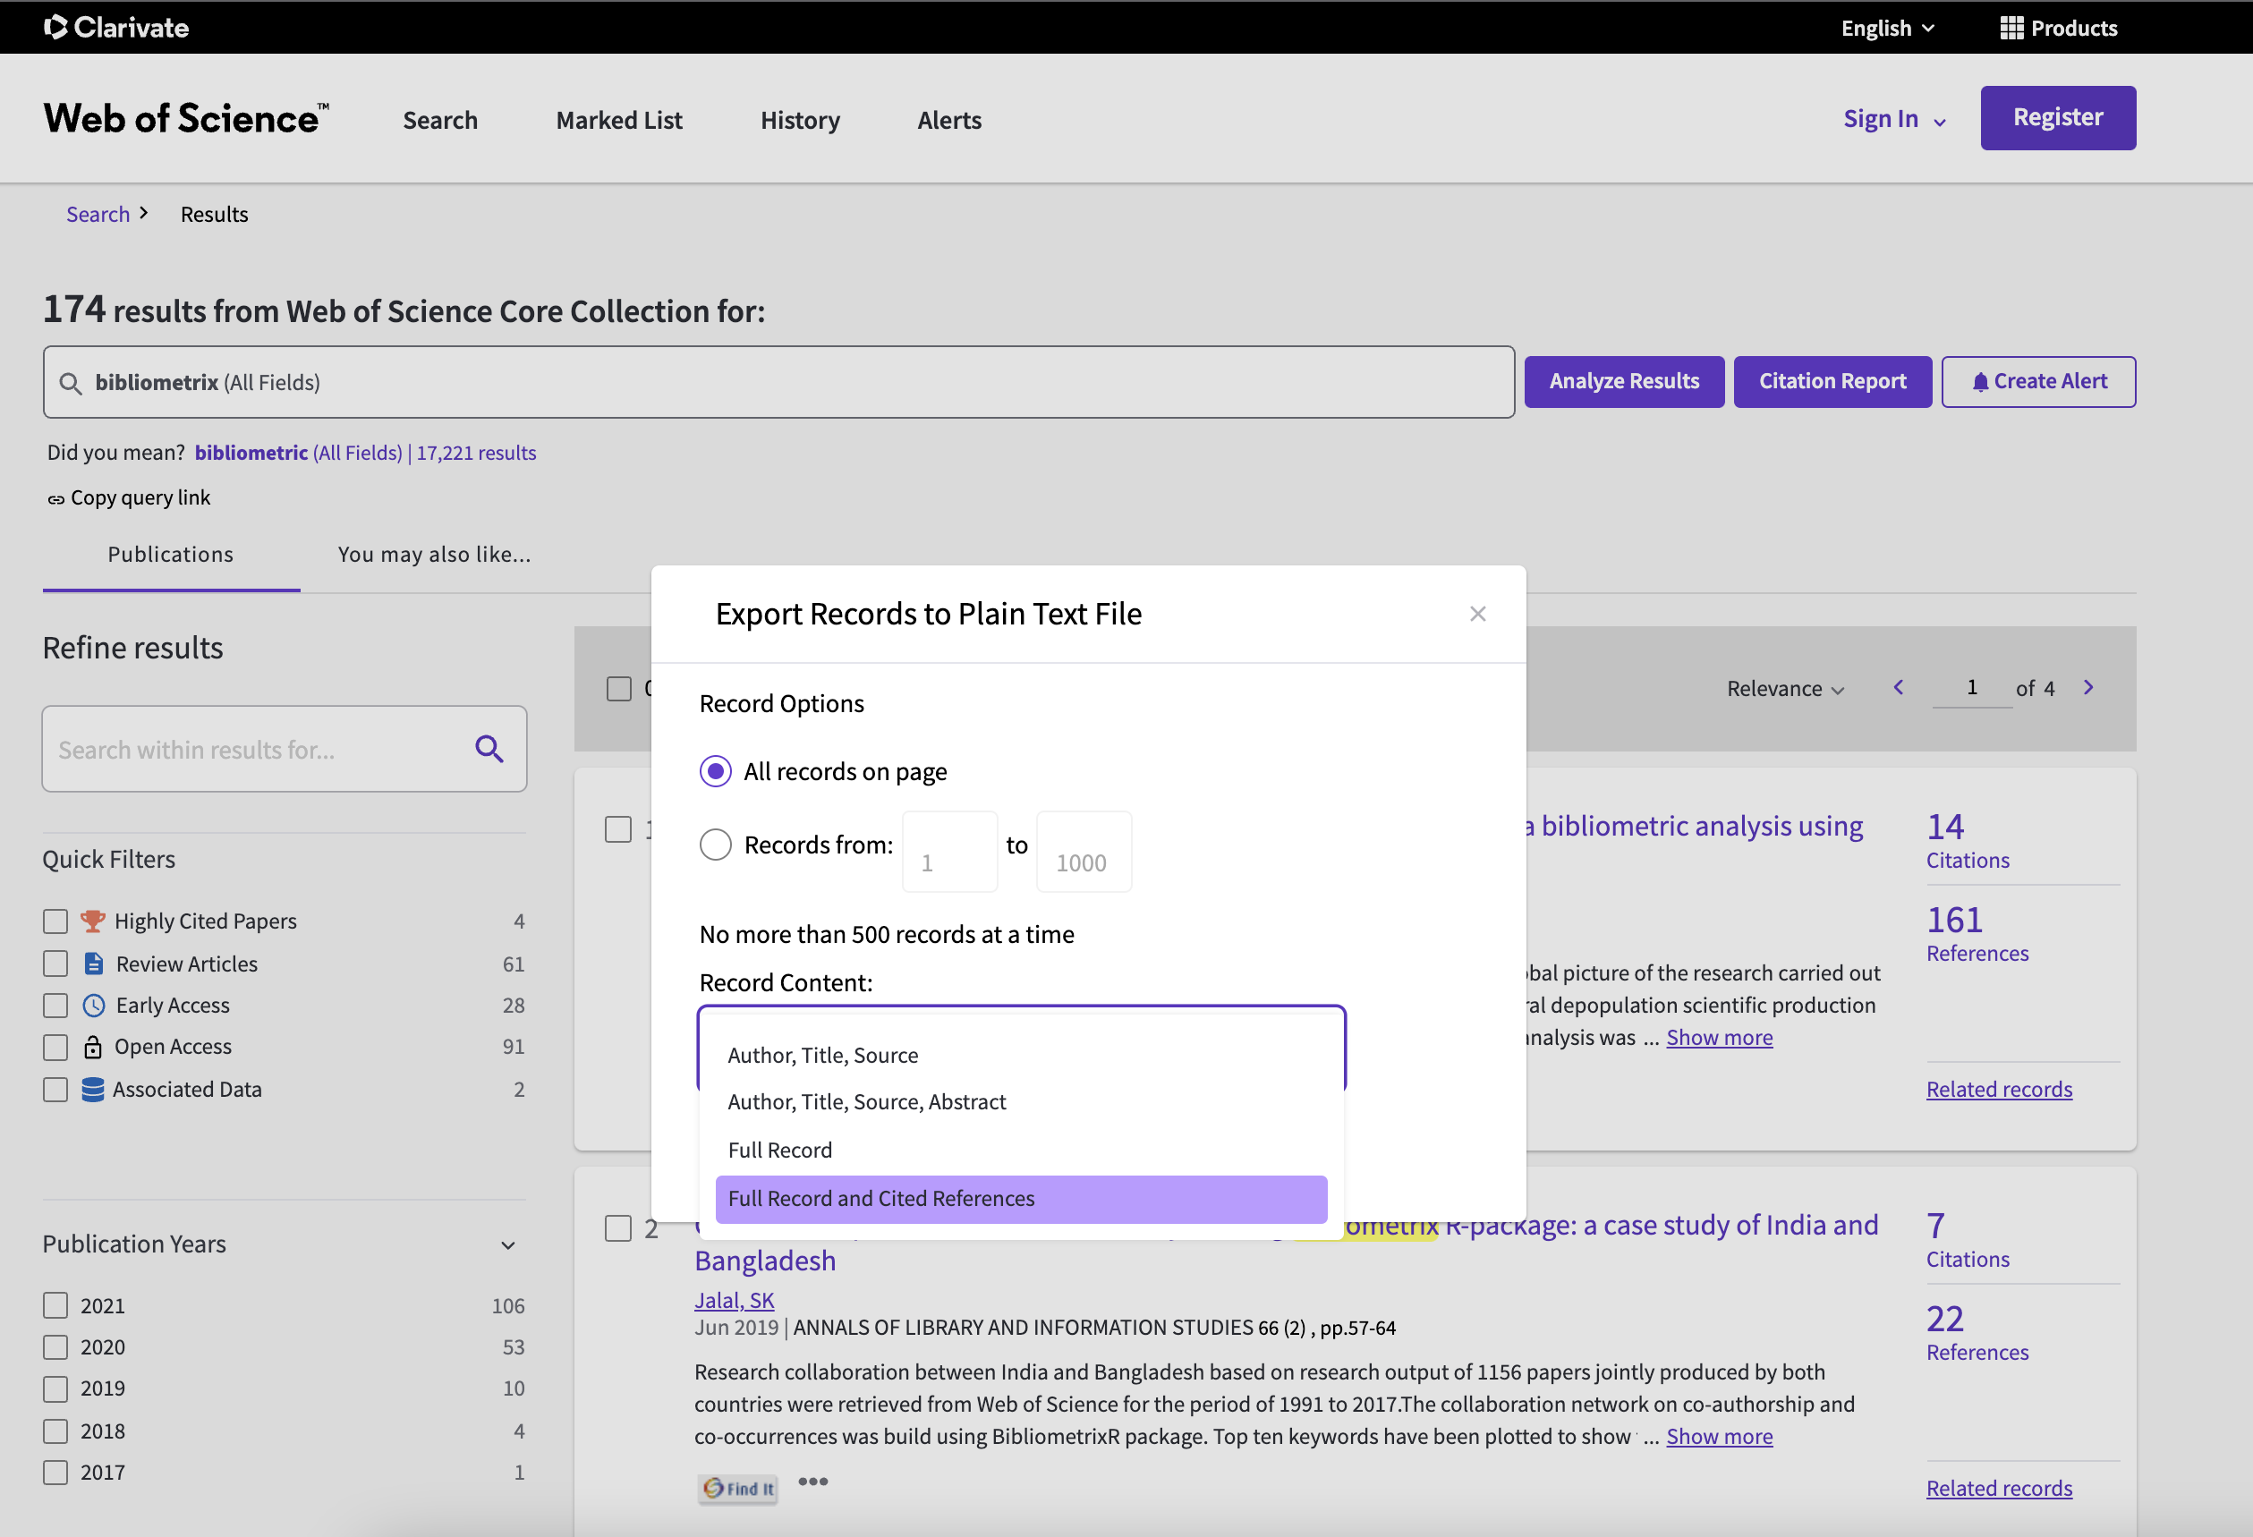The width and height of the screenshot is (2253, 1537).
Task: Collapse the Publication Years section
Action: 508,1244
